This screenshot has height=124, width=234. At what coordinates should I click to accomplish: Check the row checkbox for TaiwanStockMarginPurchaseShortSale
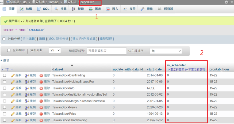click(5, 101)
